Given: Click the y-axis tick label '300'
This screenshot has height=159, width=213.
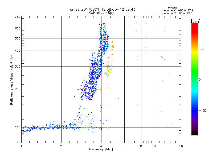Looking at the screenshot, I should click(x=18, y=67).
